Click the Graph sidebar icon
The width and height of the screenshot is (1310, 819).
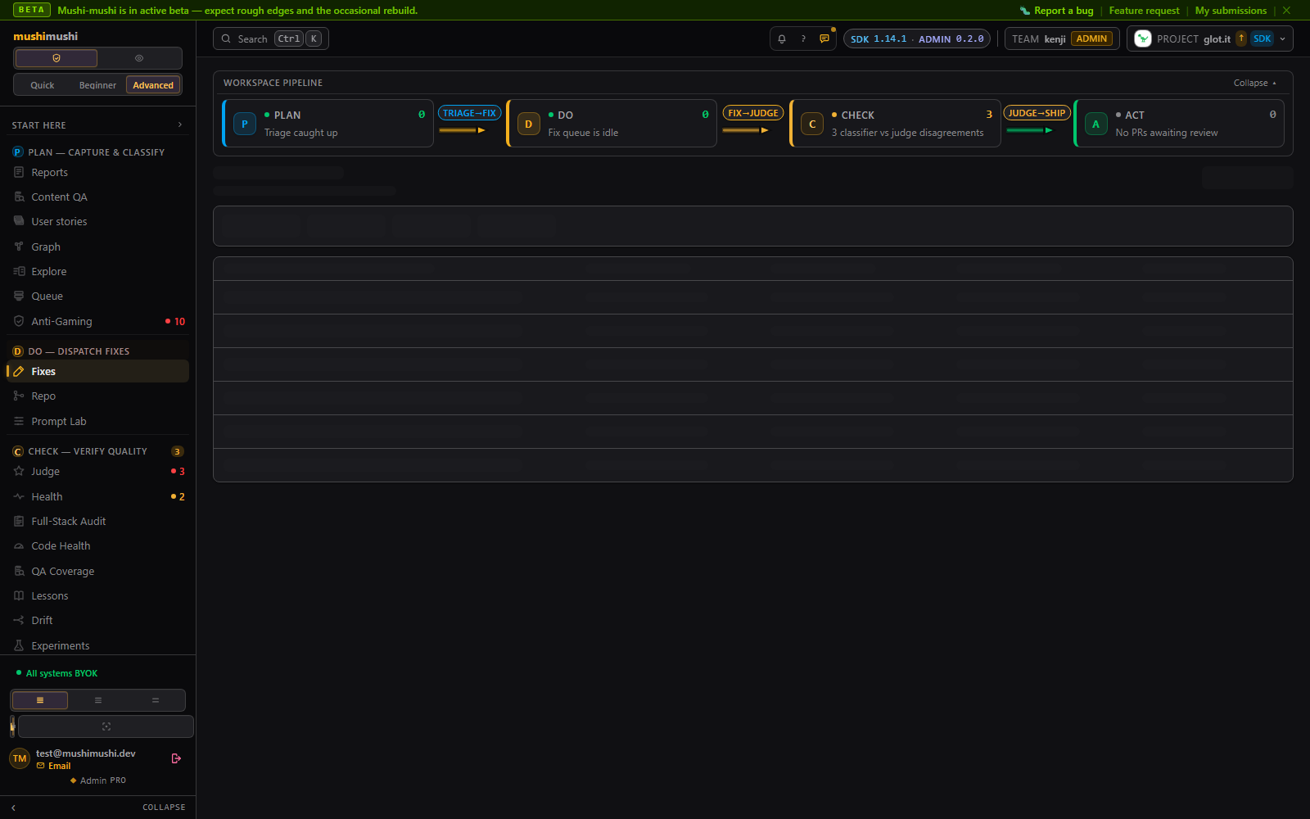pos(19,247)
